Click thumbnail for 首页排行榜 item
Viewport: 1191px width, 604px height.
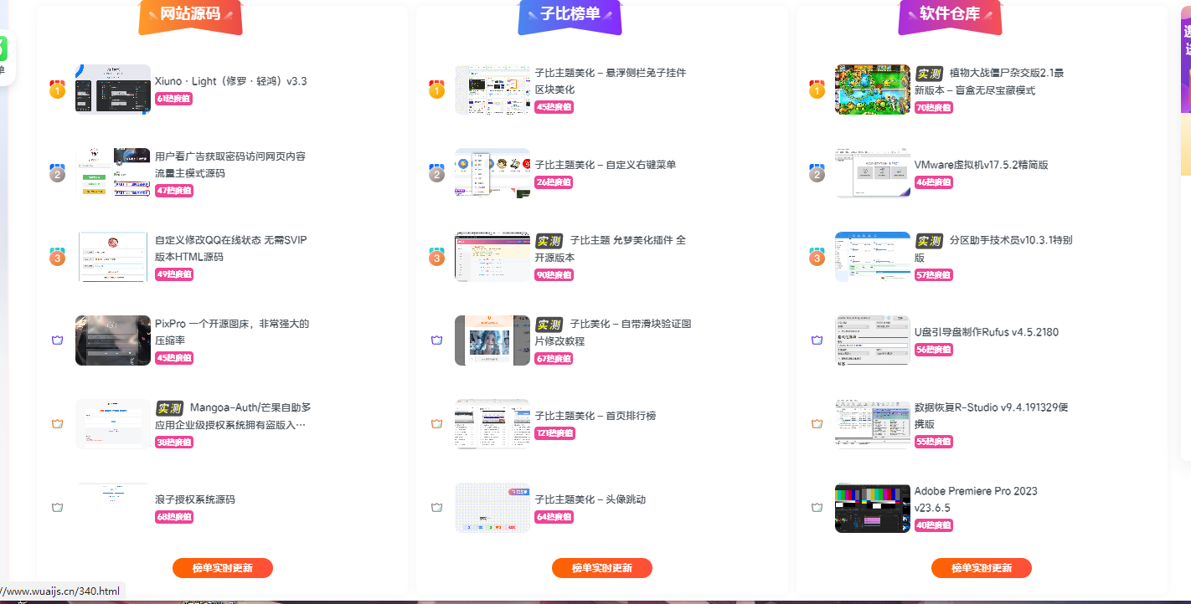[x=492, y=424]
